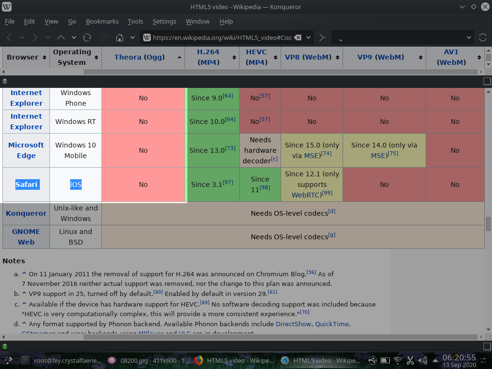Expand the Up button's history dropdown
492x369 pixels.
74,37
